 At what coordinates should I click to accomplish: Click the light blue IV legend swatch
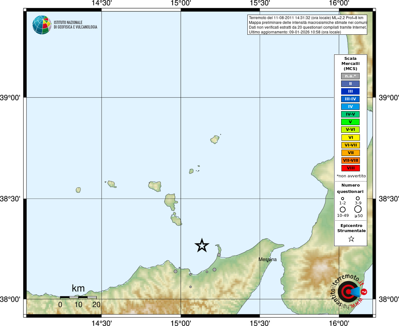[350, 107]
